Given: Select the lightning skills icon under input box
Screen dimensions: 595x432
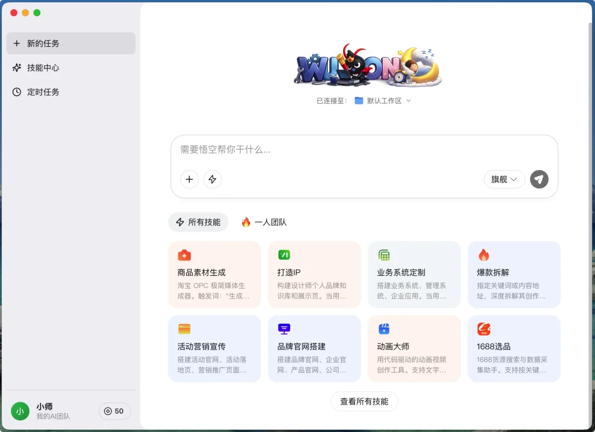Looking at the screenshot, I should coord(213,179).
